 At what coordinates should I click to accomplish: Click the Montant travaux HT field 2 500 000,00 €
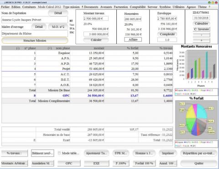[96, 19]
